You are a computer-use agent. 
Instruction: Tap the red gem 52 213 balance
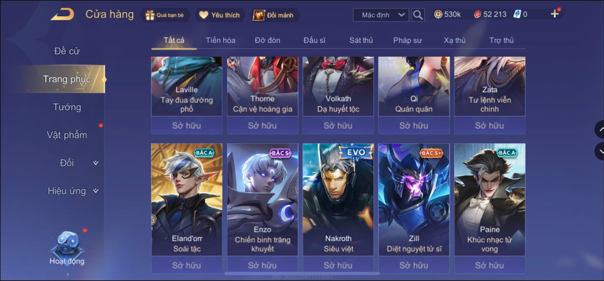pos(490,14)
